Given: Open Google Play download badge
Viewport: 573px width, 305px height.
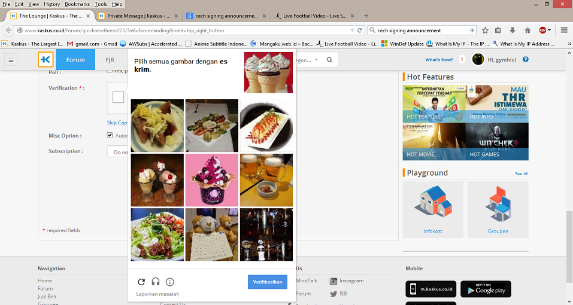Looking at the screenshot, I should [x=486, y=289].
